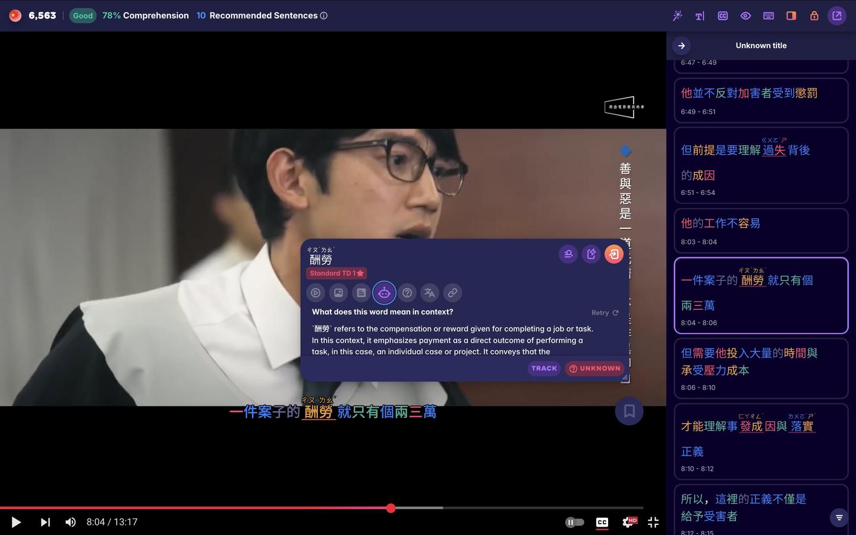856x535 pixels.
Task: Click the TRACK button in the popup
Action: point(543,368)
